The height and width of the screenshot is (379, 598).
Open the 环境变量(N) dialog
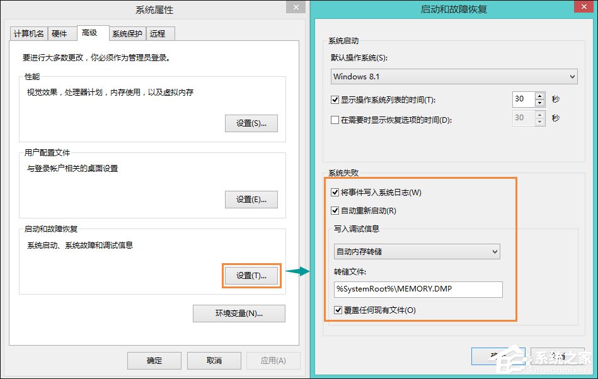tap(239, 314)
